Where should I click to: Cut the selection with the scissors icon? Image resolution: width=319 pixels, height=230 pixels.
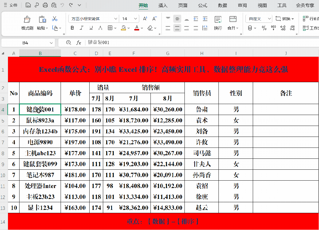click(x=54, y=19)
